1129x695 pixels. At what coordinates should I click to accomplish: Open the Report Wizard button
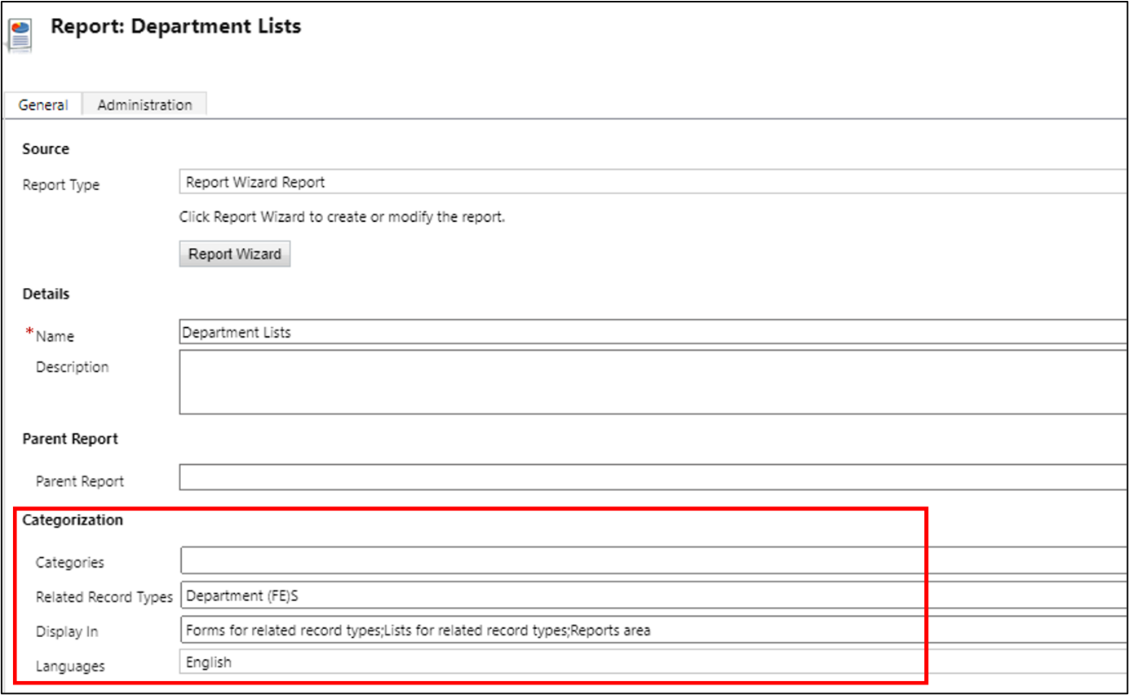(235, 254)
